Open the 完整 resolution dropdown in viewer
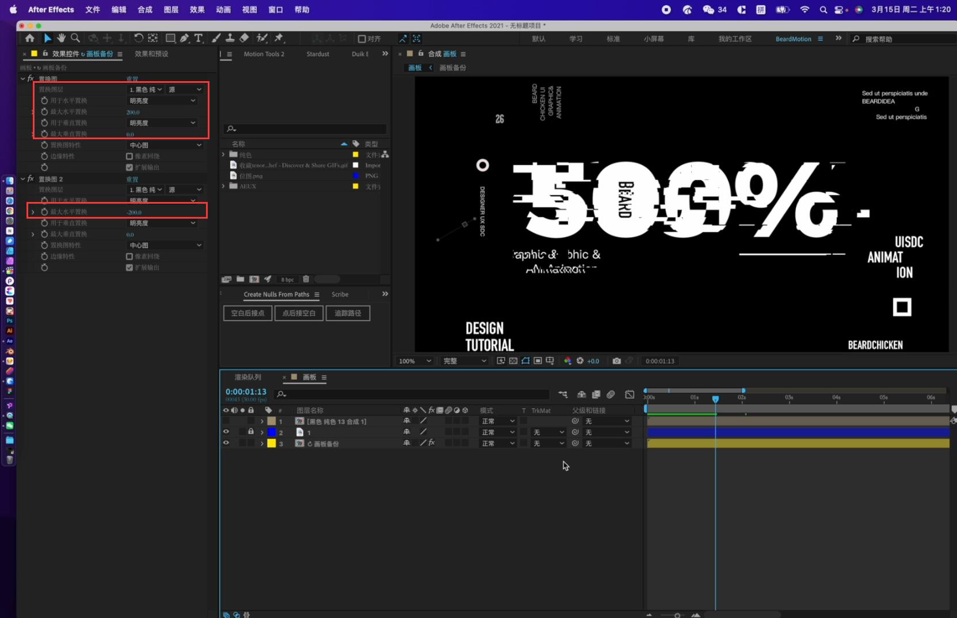This screenshot has height=618, width=957. pyautogui.click(x=465, y=361)
